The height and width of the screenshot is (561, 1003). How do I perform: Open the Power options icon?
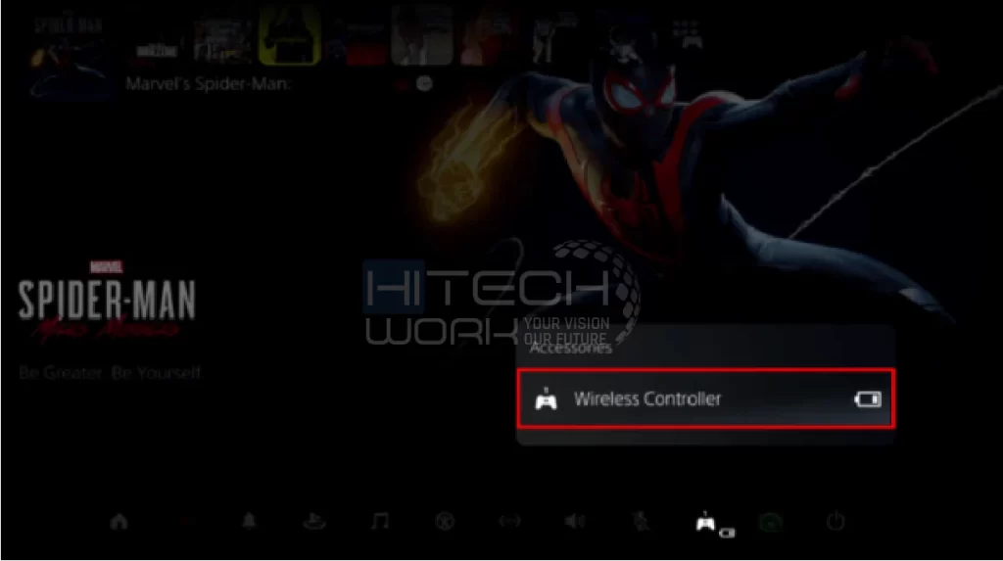click(836, 522)
